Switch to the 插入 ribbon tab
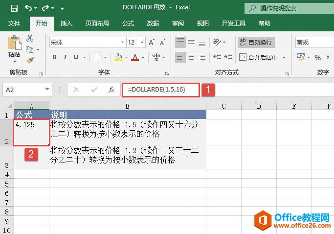The height and width of the screenshot is (234, 334). pos(66,23)
